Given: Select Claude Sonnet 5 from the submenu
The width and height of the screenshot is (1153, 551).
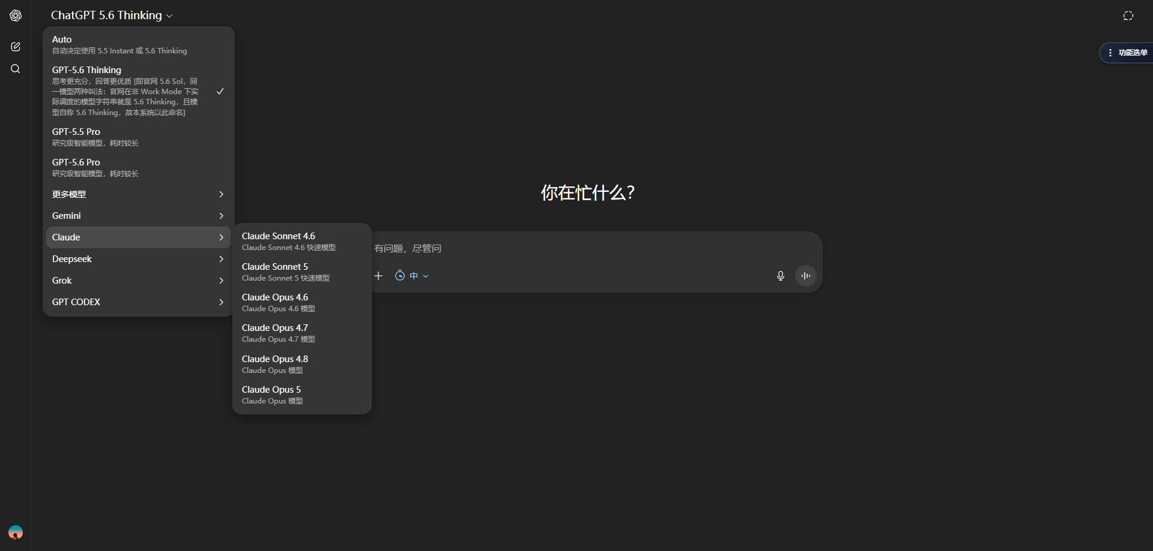Looking at the screenshot, I should click(302, 272).
